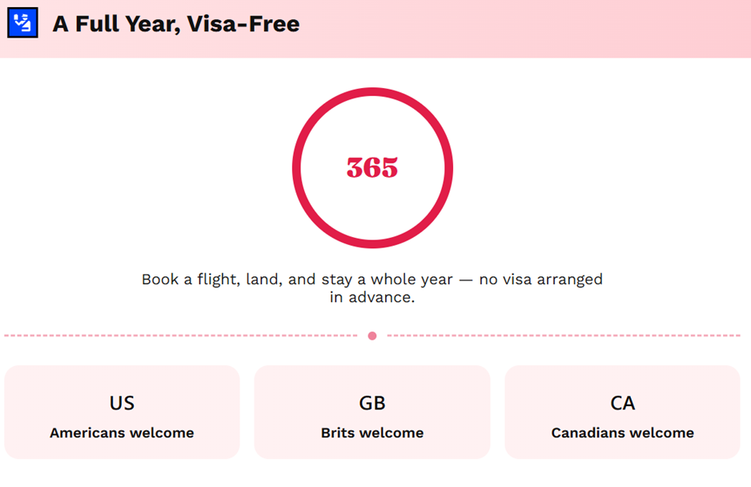Click the red circular progress ring
Image resolution: width=751 pixels, height=487 pixels.
coord(372,167)
